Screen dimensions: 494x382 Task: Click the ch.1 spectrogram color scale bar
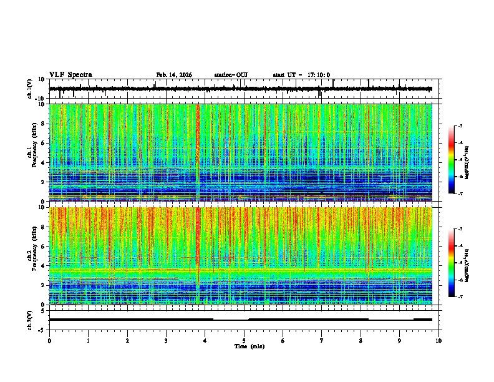(x=452, y=160)
